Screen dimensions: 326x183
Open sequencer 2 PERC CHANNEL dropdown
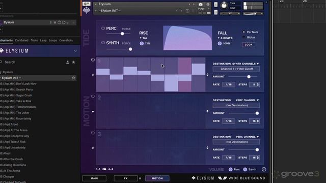pyautogui.click(x=248, y=100)
